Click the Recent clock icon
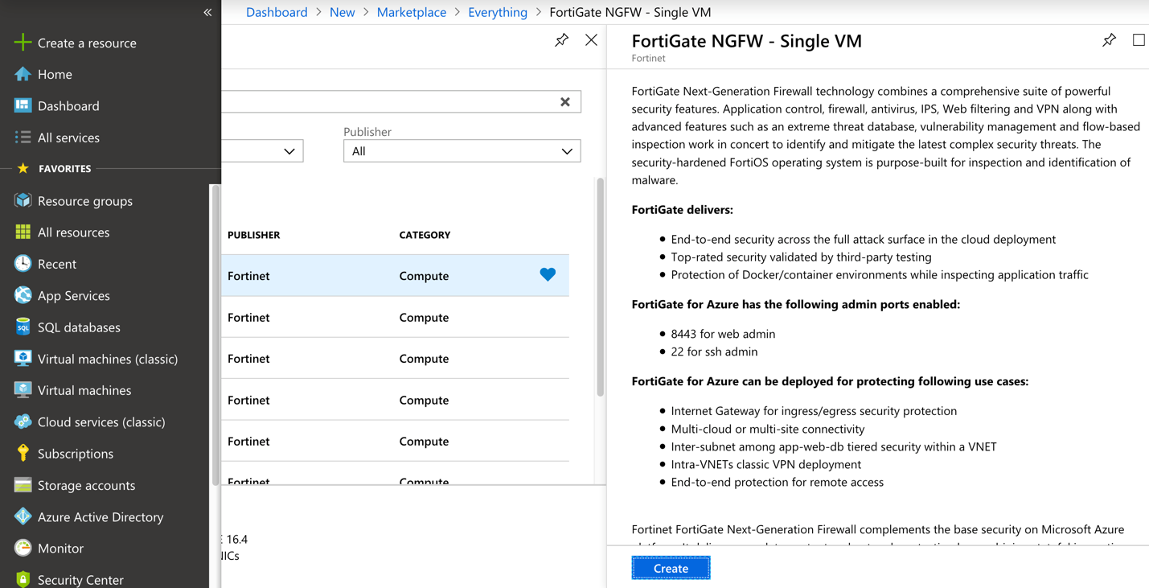 pyautogui.click(x=23, y=263)
